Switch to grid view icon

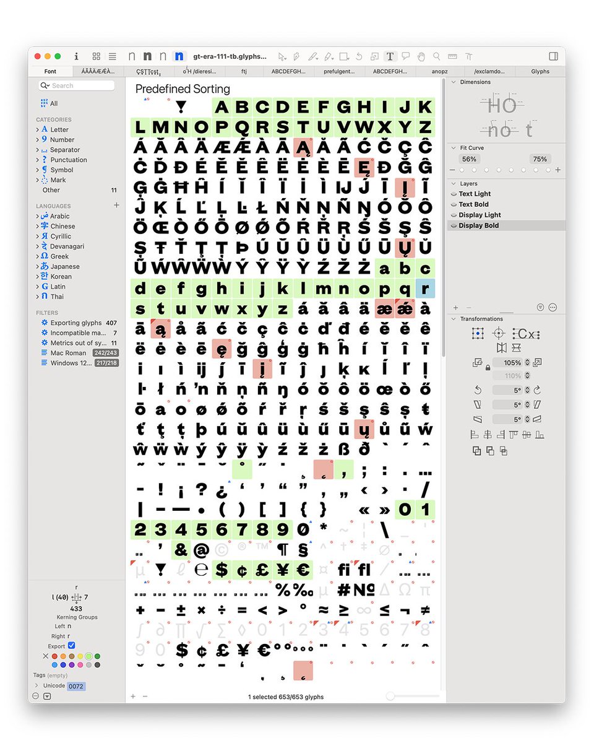pos(97,56)
